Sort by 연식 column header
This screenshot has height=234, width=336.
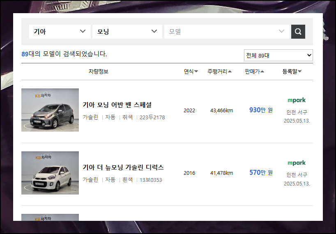click(x=191, y=72)
